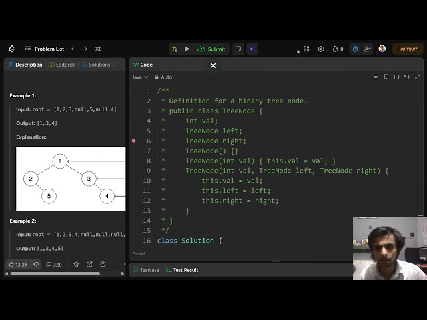427x320 pixels.
Task: Dislike the problem with thumbs down
Action: [x=36, y=264]
